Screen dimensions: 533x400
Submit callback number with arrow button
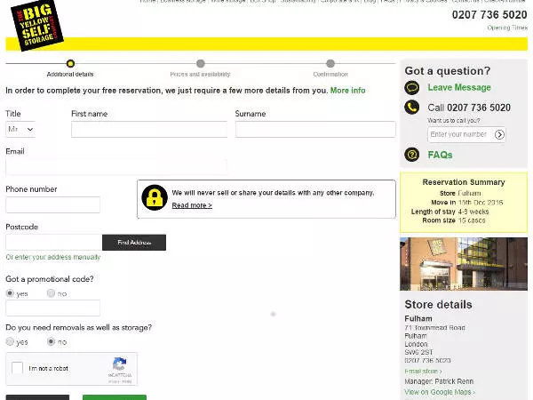click(500, 135)
